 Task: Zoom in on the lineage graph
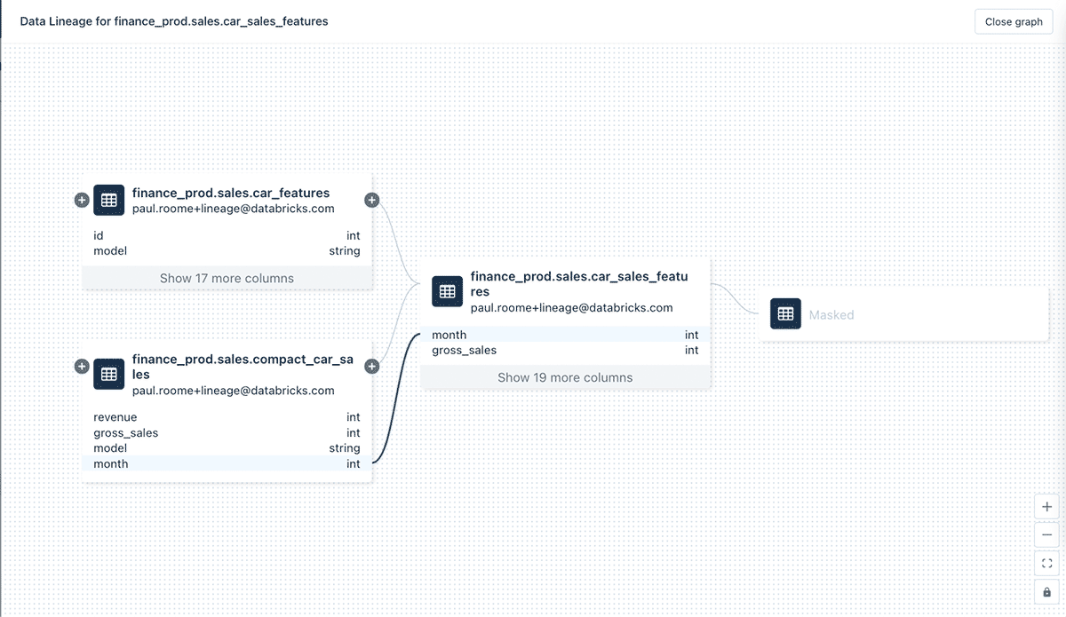coord(1046,507)
